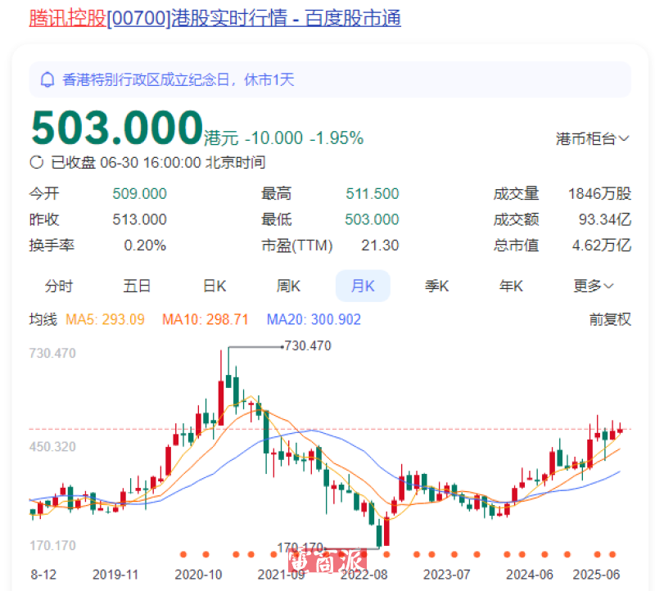Image resolution: width=655 pixels, height=591 pixels.
Task: Switch to the 五日 tab
Action: (x=137, y=286)
